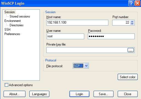Click the Password field
The height and width of the screenshot is (99, 141).
111,36
